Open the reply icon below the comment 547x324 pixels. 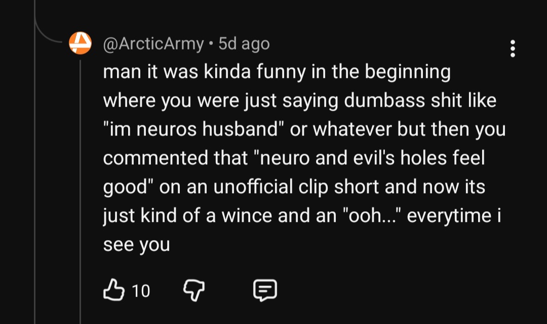(265, 290)
